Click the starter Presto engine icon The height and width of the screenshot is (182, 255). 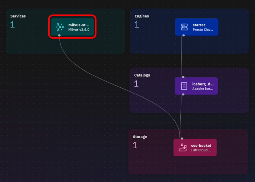click(184, 27)
